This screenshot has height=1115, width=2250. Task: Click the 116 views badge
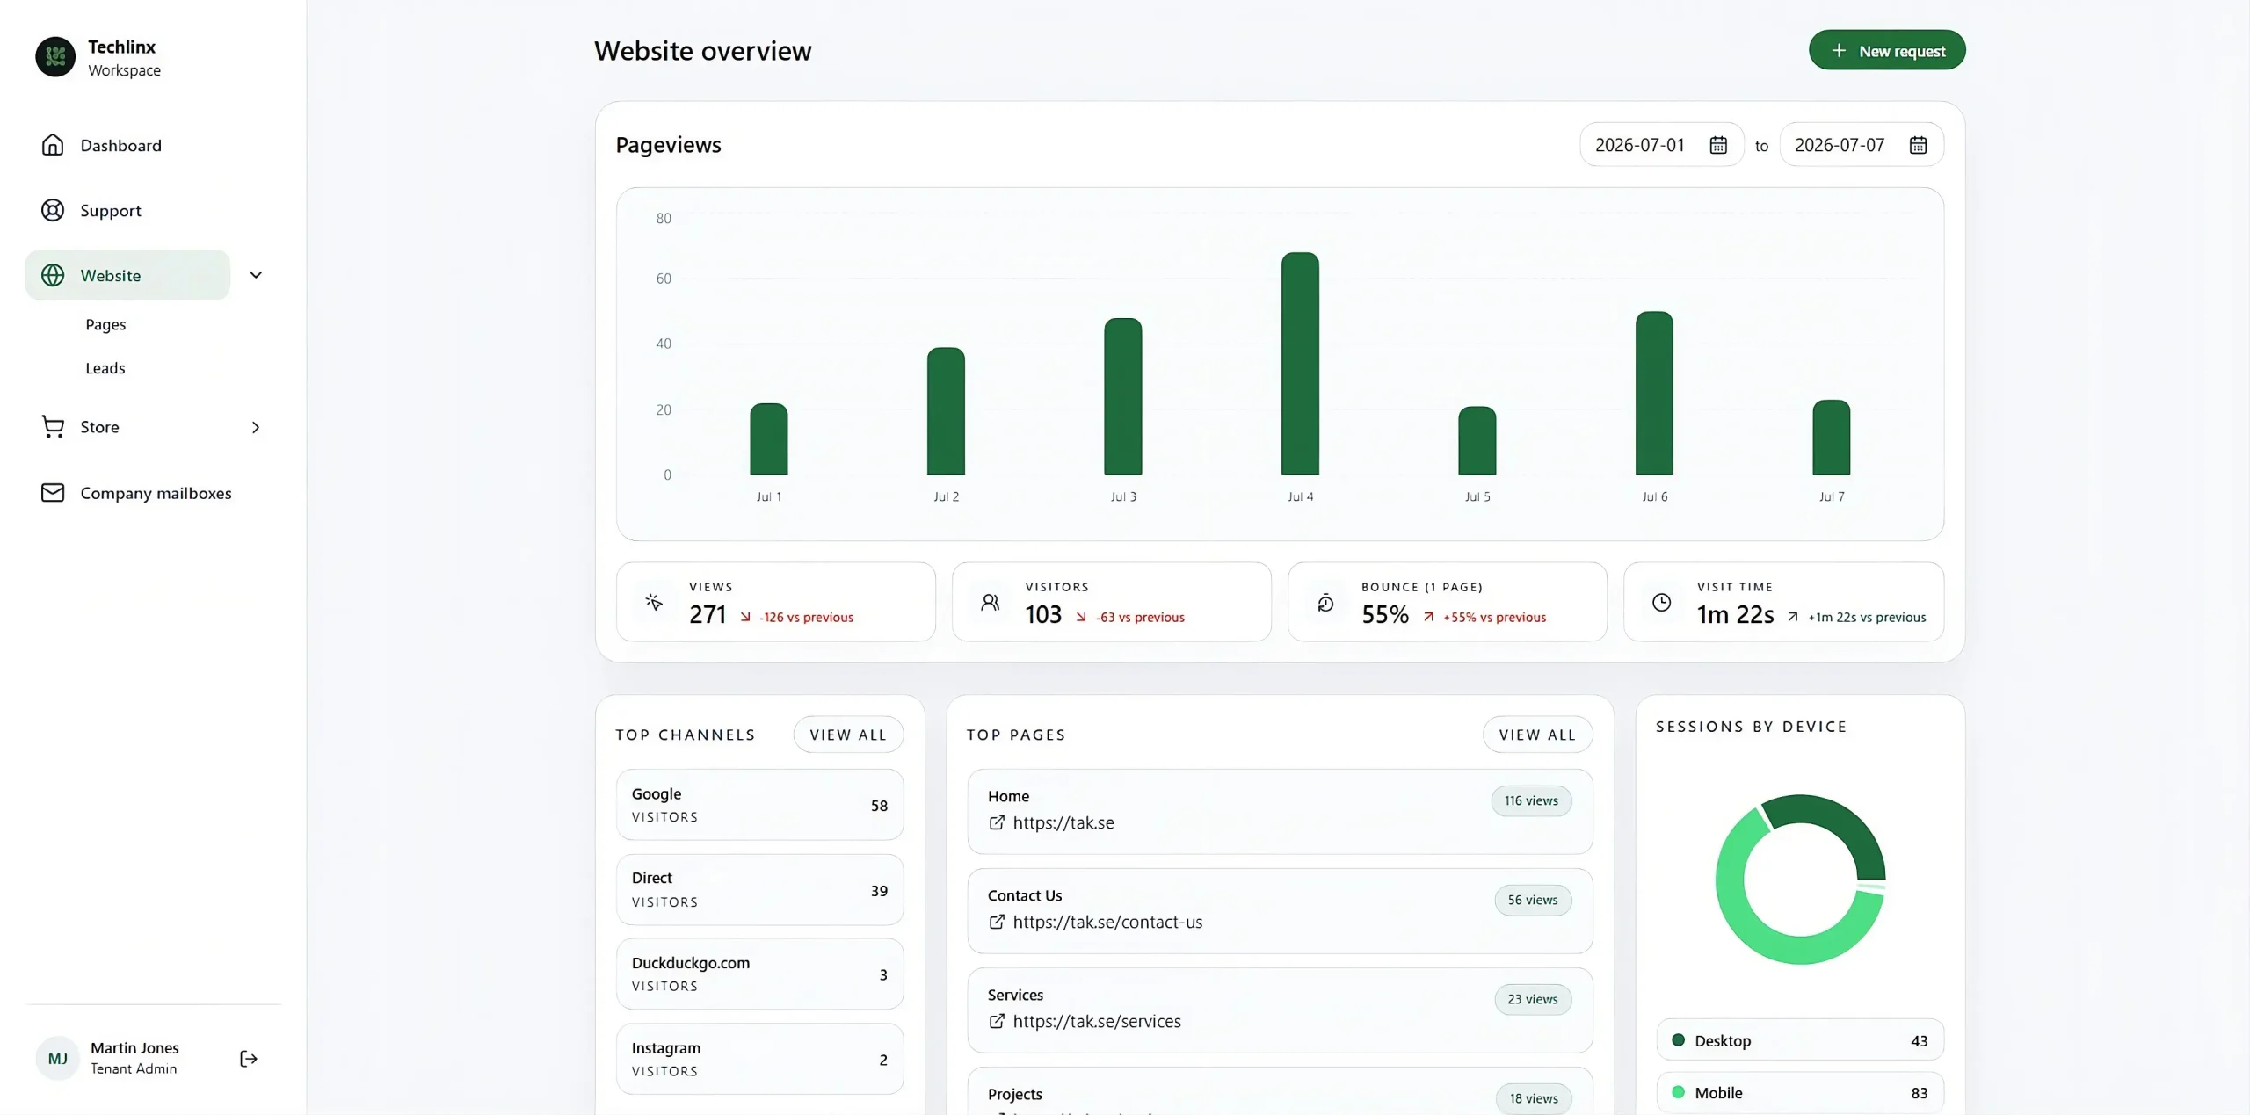[x=1531, y=800]
